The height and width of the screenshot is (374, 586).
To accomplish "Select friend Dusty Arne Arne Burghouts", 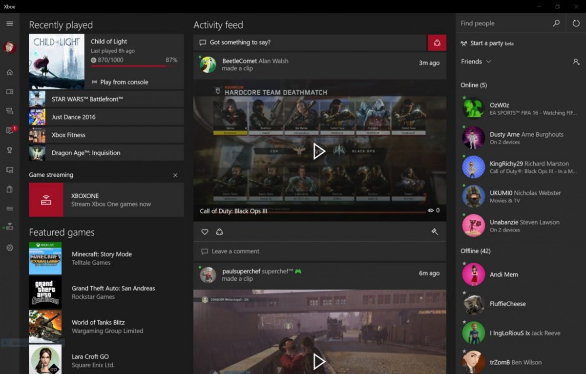I will [521, 138].
